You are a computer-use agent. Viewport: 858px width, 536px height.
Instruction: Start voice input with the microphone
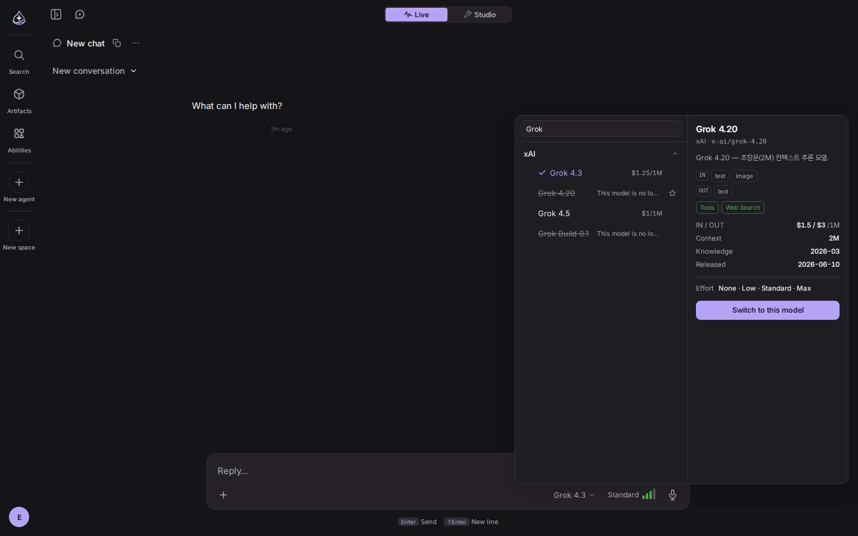673,495
